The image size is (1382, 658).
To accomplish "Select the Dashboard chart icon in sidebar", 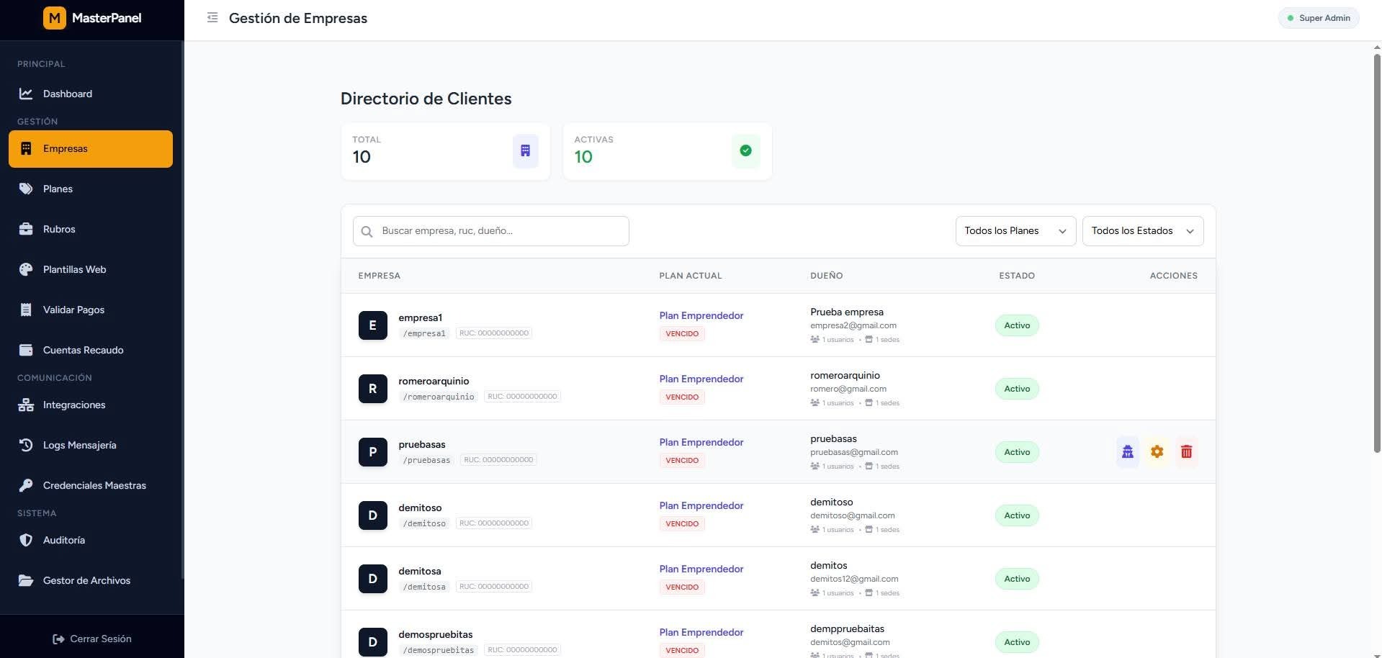I will point(26,94).
